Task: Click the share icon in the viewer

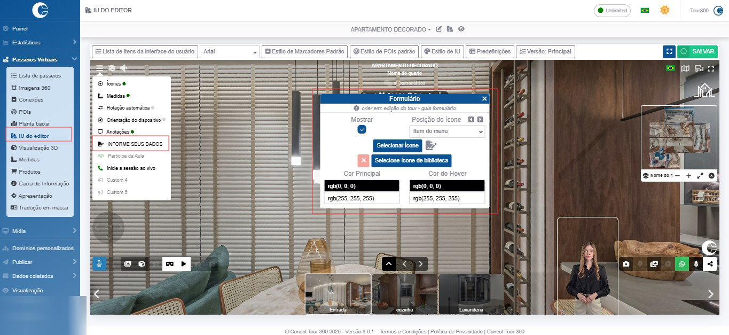Action: coord(710,264)
